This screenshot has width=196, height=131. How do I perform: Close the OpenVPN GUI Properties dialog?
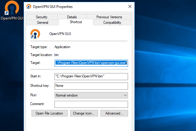coord(130,6)
